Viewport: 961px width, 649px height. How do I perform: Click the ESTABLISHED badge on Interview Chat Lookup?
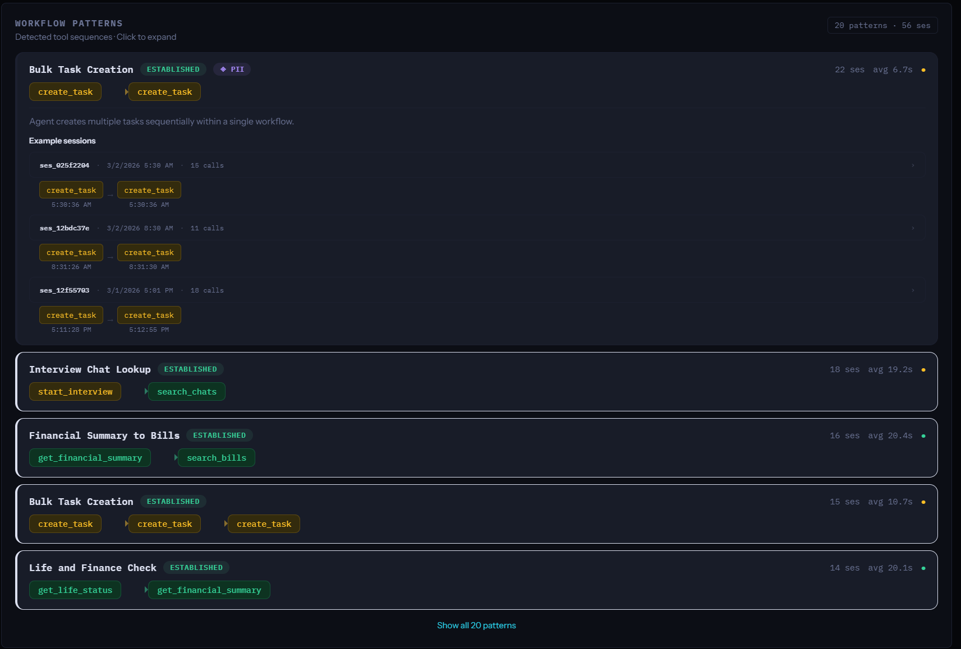coord(191,369)
